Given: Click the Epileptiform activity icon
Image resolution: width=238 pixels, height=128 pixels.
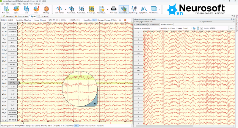Looking at the screenshot, I should [144, 9].
